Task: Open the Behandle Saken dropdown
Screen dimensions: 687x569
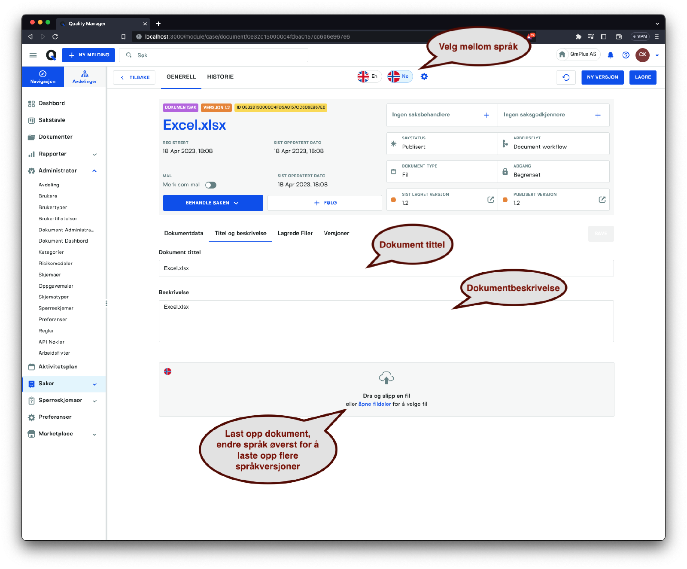Action: click(213, 203)
